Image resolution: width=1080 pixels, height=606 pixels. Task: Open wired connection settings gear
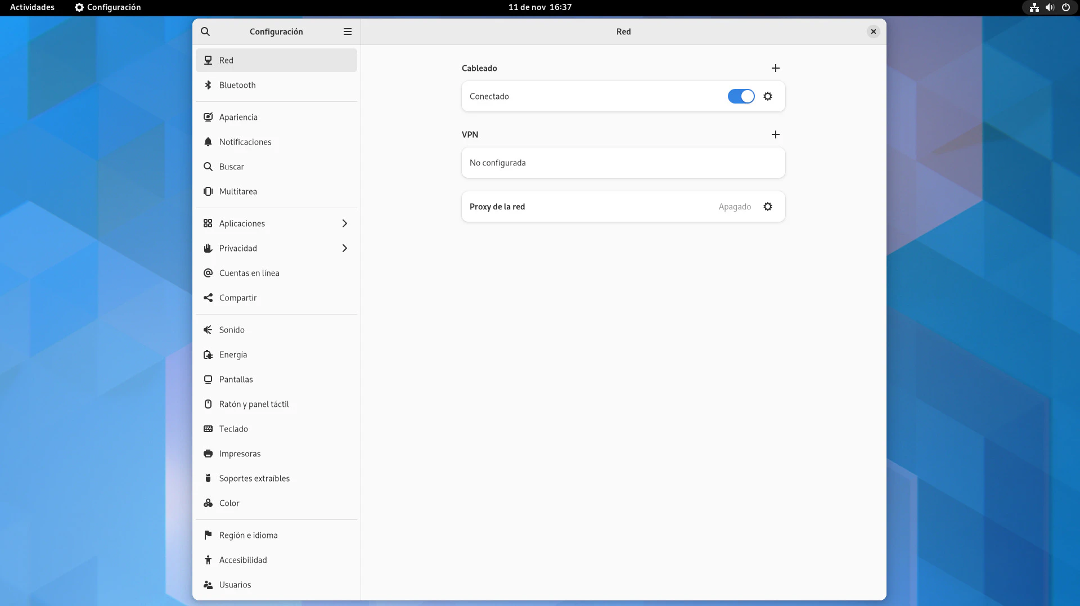click(x=768, y=96)
